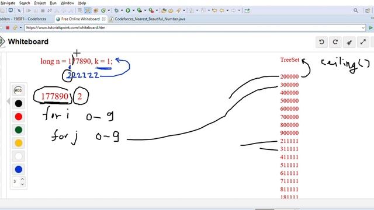Clear the whiteboard with the brush icon
374x210 pixels.
tap(349, 42)
